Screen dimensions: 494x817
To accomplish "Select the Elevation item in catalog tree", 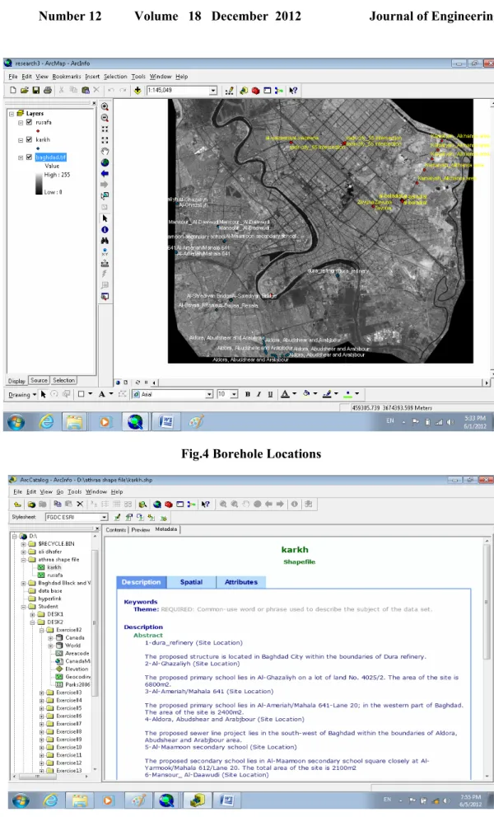I will click(x=77, y=669).
